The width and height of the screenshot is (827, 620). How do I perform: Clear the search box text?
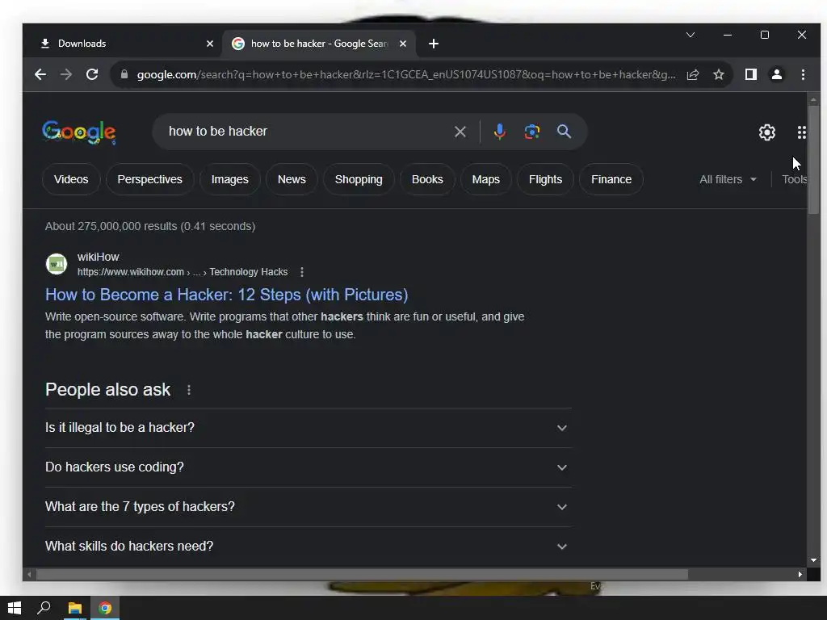[460, 132]
